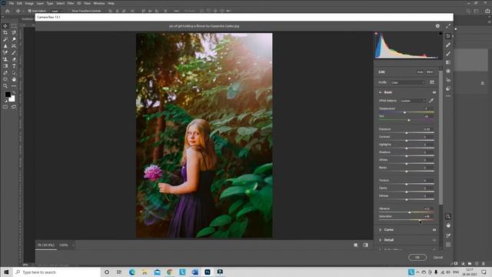Select Camera Raw Zoom tool magnifier
492x277 pixels.
pos(448,216)
